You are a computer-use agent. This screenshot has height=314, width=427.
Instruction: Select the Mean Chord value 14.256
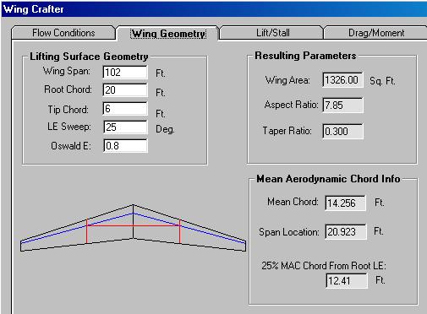345,203
